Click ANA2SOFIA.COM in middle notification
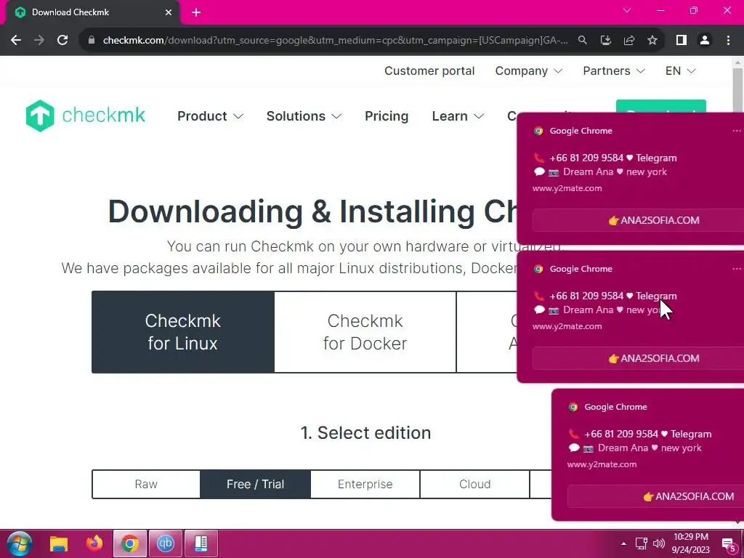 point(654,358)
